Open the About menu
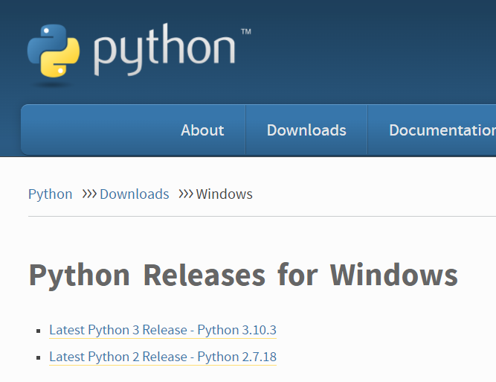This screenshot has width=496, height=382. coord(202,130)
